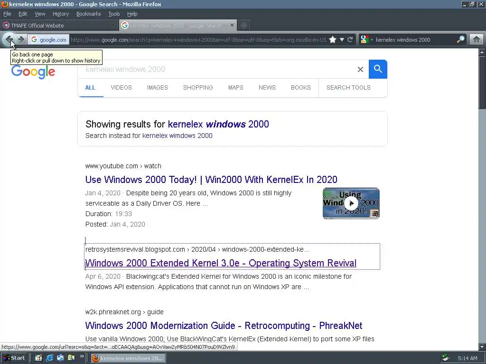Switch to TMAFE Official Website tab
Image resolution: width=486 pixels, height=364 pixels.
[59, 26]
